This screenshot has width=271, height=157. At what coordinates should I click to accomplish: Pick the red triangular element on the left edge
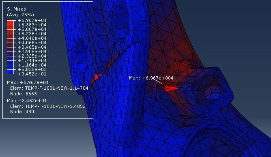point(97,77)
